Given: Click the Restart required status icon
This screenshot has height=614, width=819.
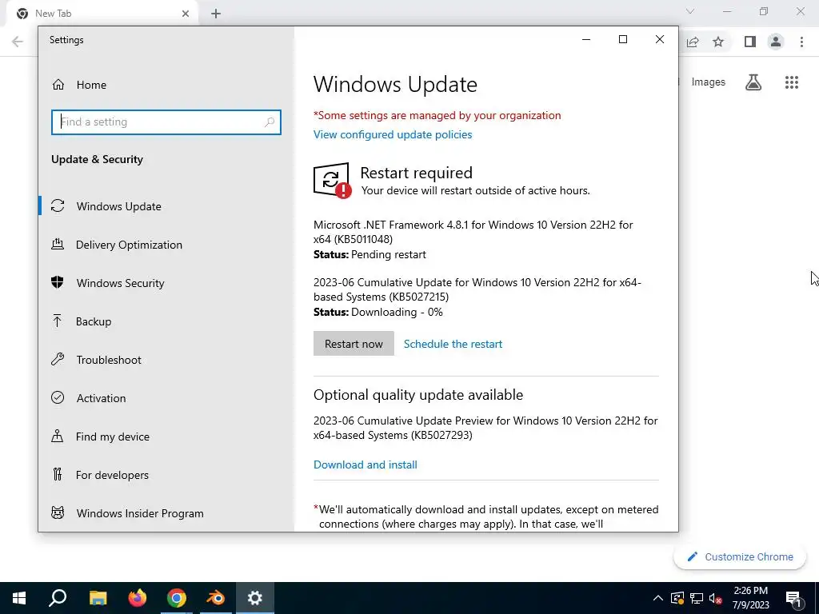Looking at the screenshot, I should tap(332, 181).
